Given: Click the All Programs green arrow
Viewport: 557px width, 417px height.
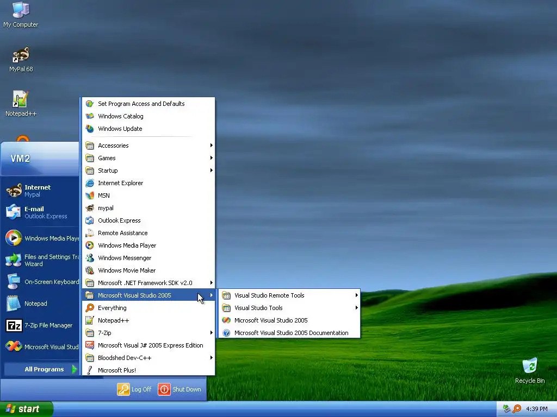Looking at the screenshot, I should click(x=74, y=369).
